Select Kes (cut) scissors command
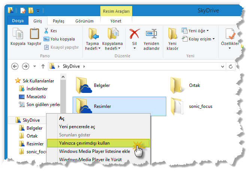The height and width of the screenshot is (175, 252). tap(50, 31)
